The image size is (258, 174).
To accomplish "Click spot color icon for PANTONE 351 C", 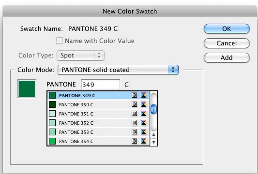I will click(x=134, y=114).
